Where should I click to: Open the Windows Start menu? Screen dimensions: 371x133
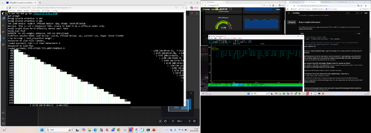(42, 130)
